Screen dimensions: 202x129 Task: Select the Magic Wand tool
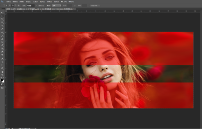(x=2, y=23)
